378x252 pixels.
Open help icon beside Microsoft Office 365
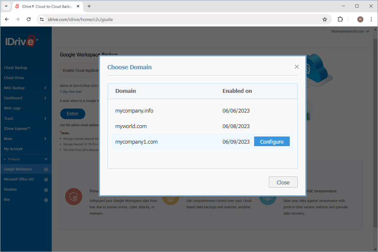[46, 179]
